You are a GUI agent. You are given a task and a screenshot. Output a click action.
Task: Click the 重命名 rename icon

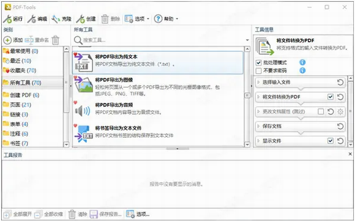click(x=29, y=40)
